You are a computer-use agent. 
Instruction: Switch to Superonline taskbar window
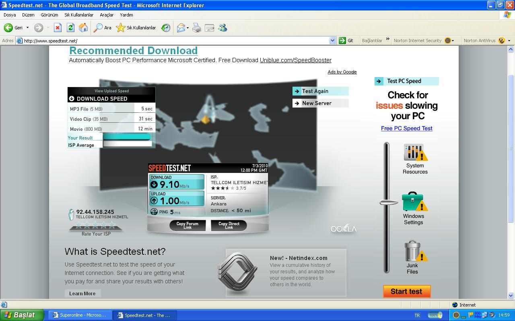tap(80, 315)
